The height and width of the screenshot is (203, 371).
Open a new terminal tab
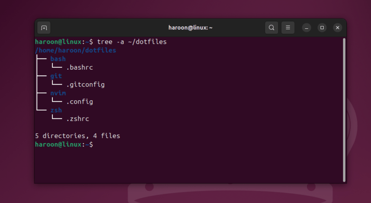click(44, 28)
